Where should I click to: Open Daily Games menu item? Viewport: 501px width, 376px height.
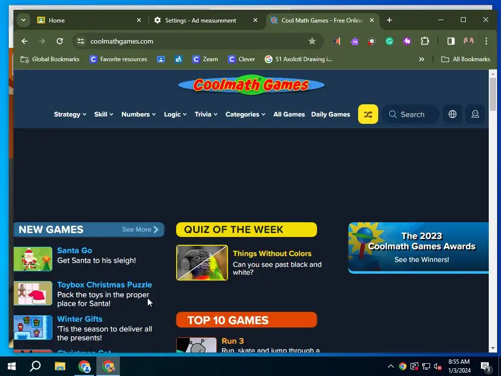[330, 114]
